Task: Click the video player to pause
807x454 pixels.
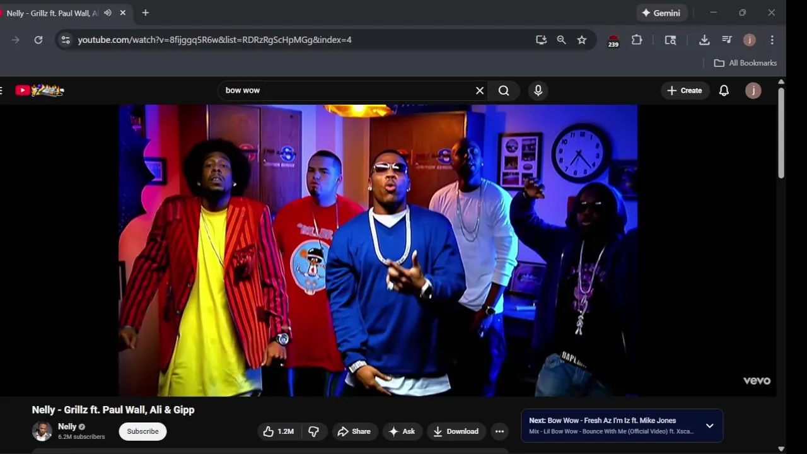Action: (x=378, y=250)
